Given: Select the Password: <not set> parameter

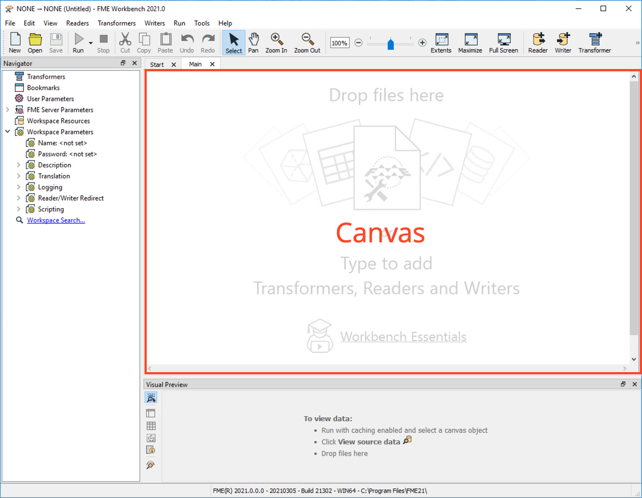Looking at the screenshot, I should click(67, 154).
